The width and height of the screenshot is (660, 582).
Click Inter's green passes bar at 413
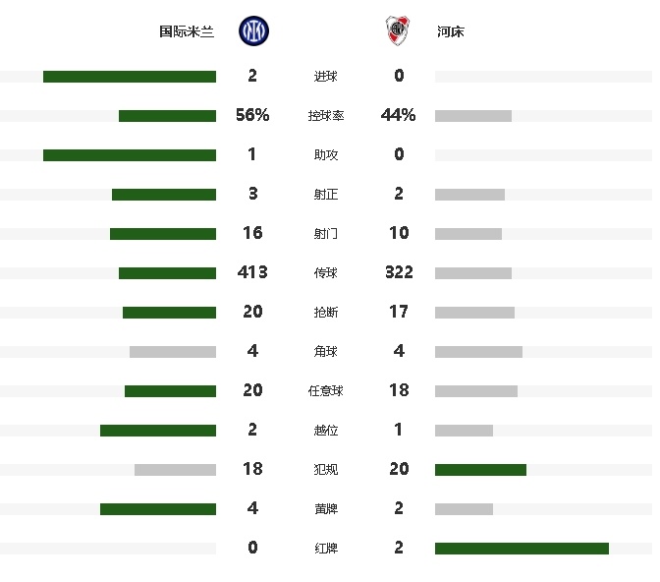[x=168, y=273]
